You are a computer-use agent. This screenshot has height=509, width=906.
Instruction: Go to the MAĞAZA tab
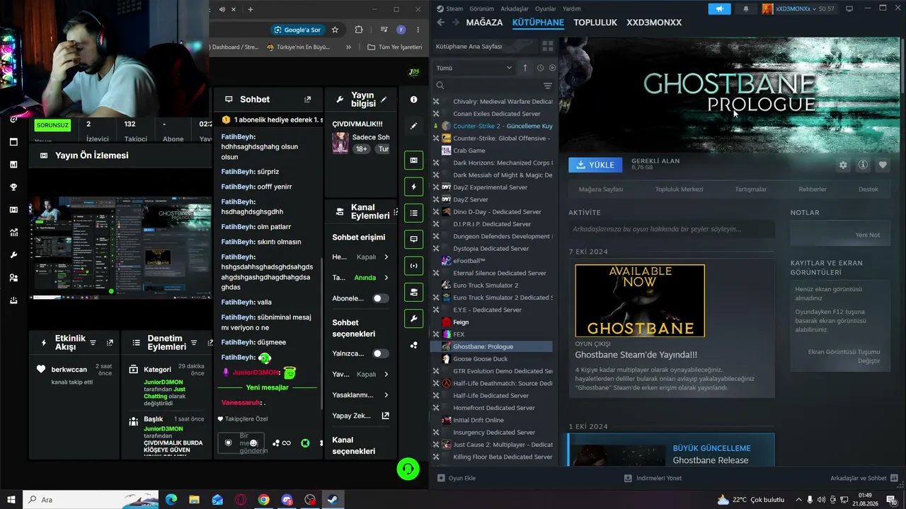pos(484,23)
